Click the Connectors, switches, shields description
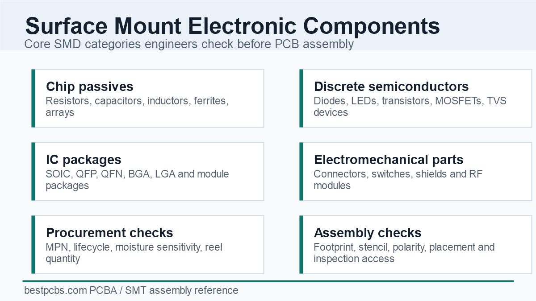This screenshot has width=536, height=301. tap(398, 180)
